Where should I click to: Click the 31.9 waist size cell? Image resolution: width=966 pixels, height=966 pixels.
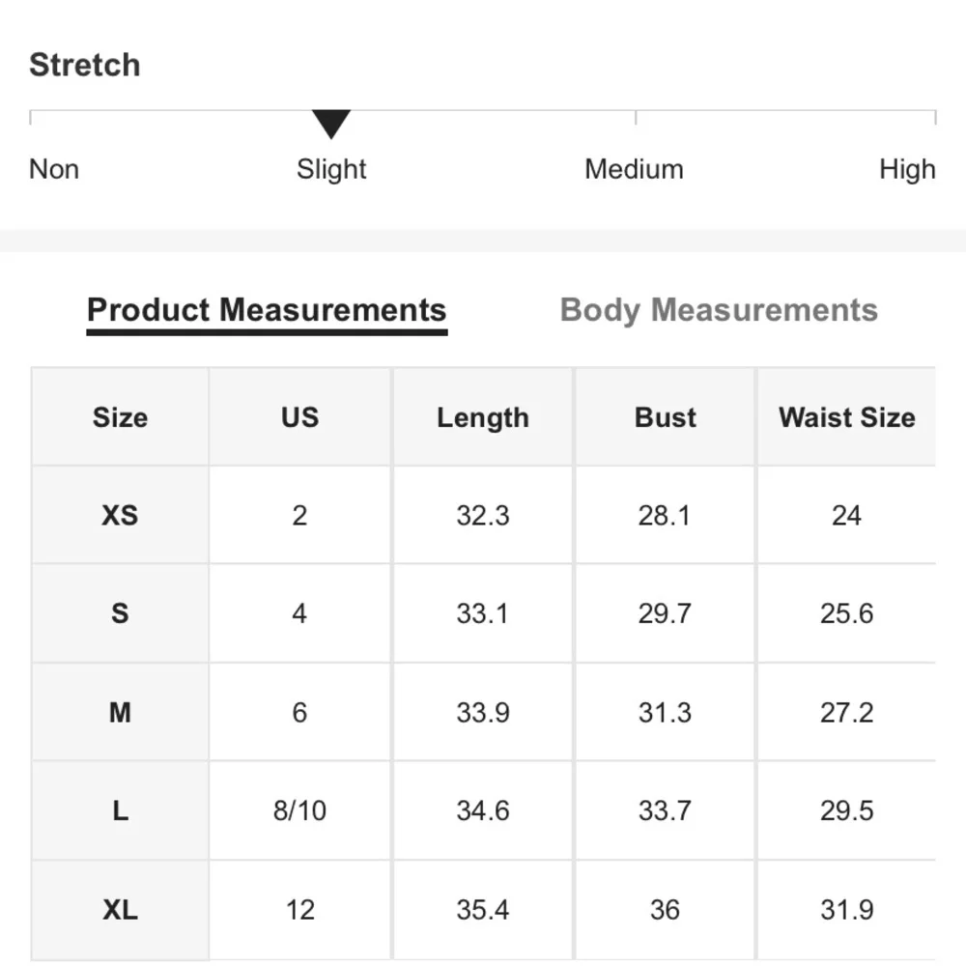[846, 909]
